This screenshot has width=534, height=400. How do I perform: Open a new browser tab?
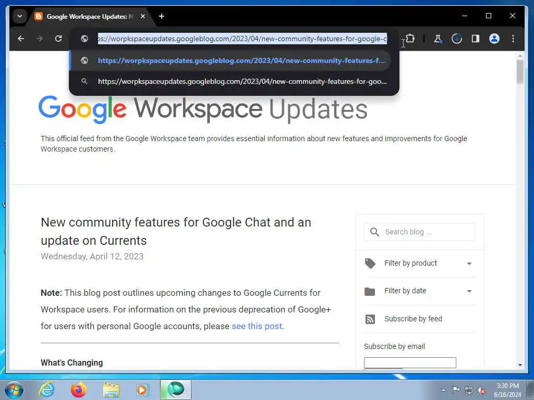tap(162, 16)
